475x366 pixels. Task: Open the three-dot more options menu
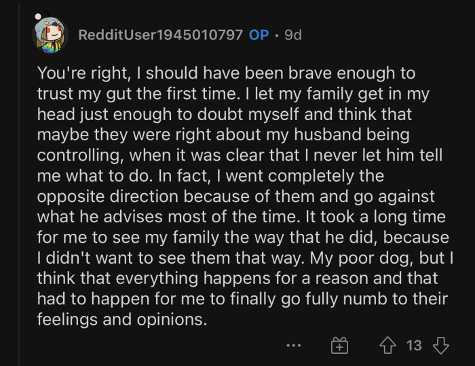(293, 346)
